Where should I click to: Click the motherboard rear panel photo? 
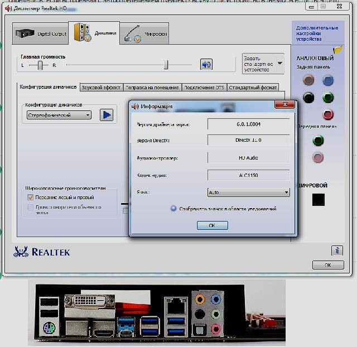point(157,312)
